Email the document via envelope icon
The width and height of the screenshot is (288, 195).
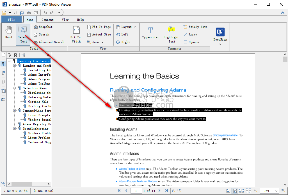[36, 12]
